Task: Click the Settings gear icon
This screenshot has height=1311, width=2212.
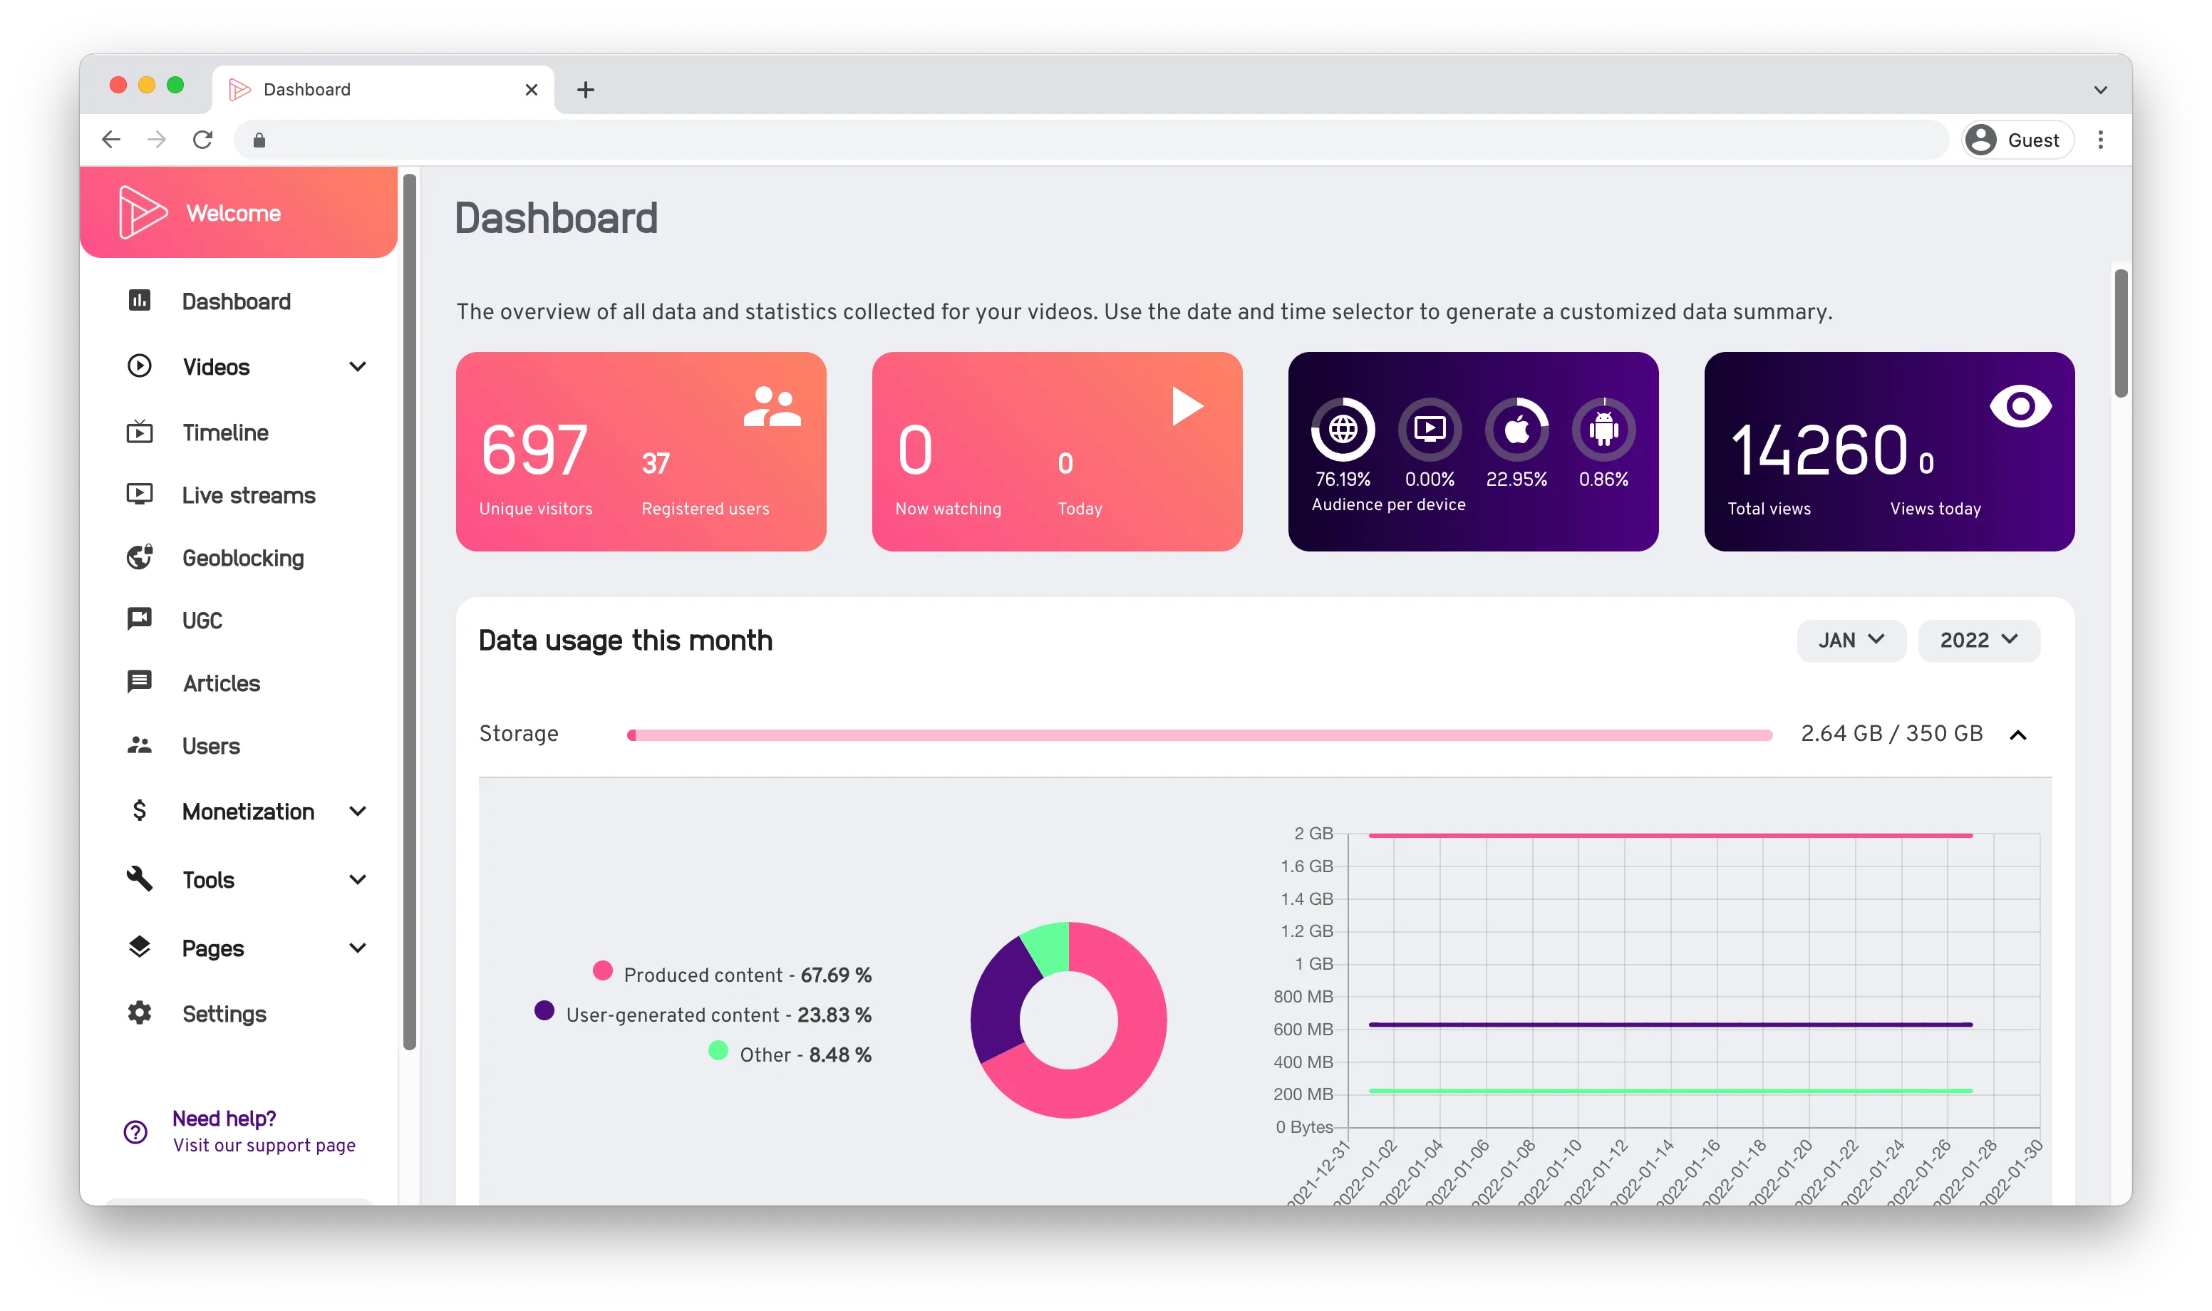Action: [140, 1012]
